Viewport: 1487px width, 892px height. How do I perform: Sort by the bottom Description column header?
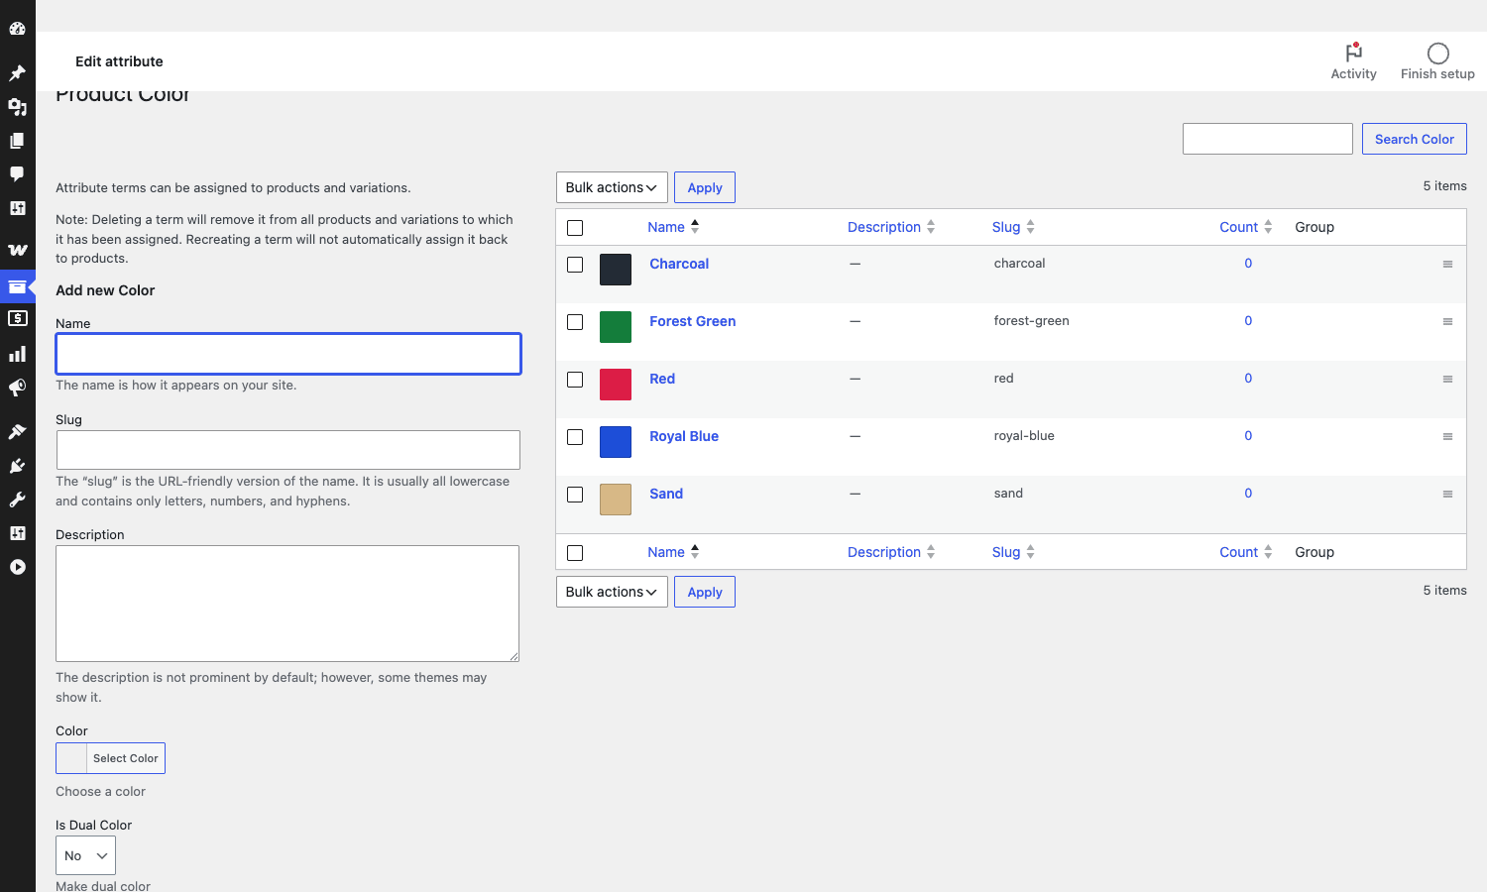click(x=890, y=552)
